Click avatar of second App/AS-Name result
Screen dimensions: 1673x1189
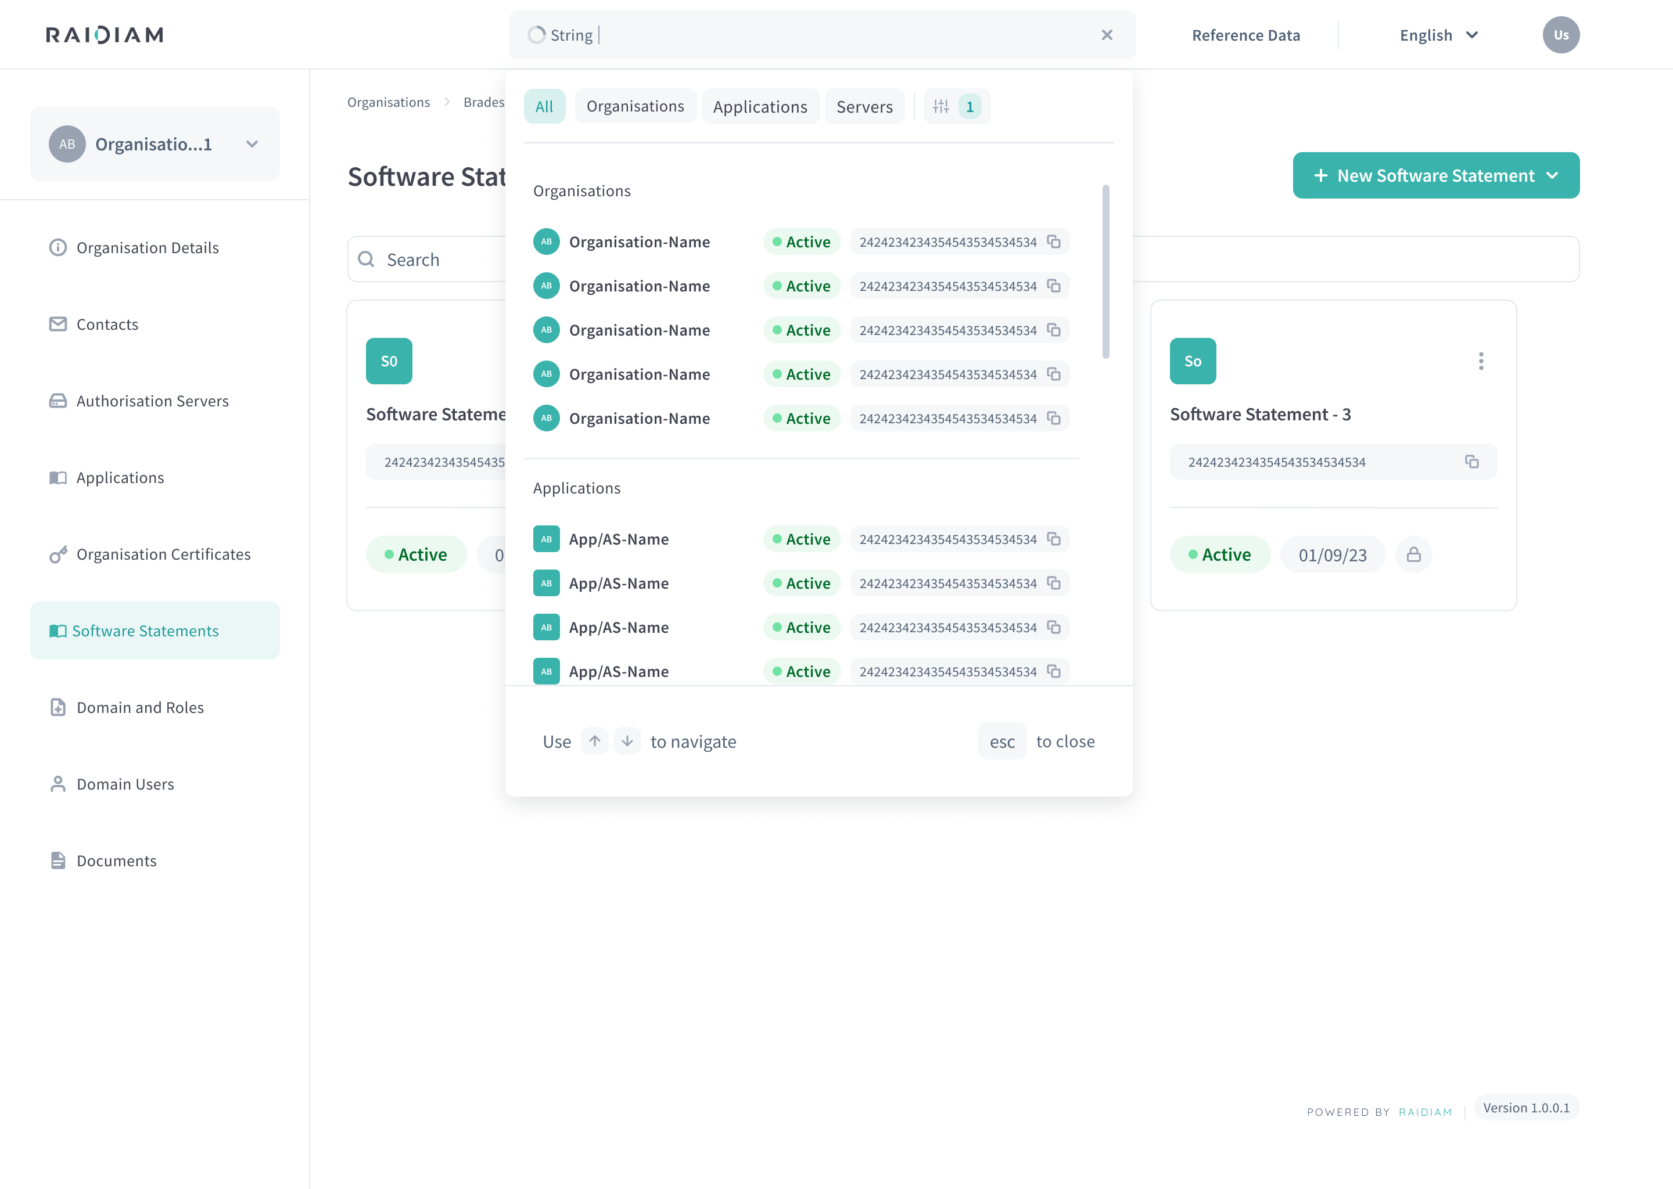click(x=547, y=583)
